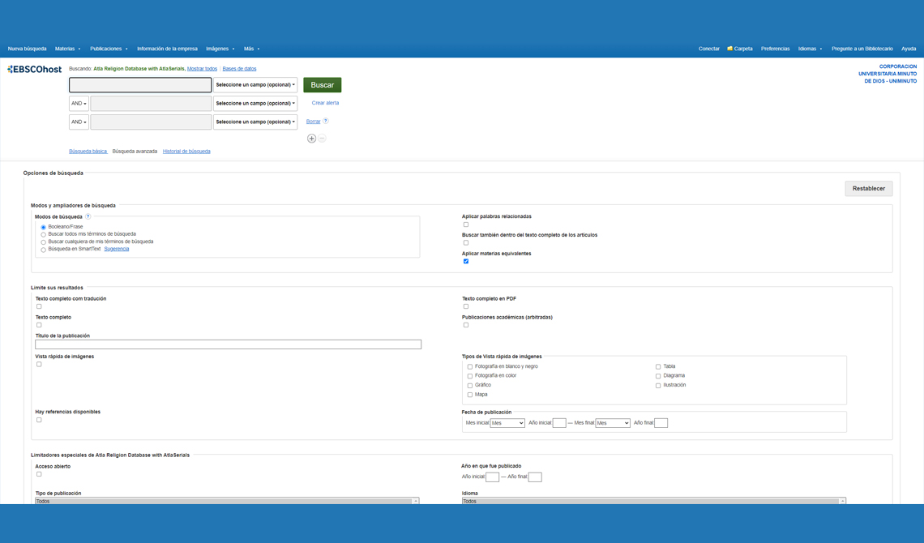
Task: Click the Restablecer button
Action: pyautogui.click(x=869, y=189)
